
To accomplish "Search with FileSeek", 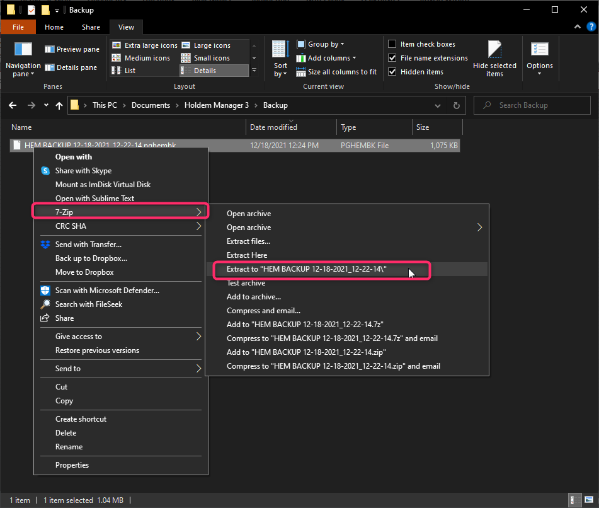I will 121,304.
